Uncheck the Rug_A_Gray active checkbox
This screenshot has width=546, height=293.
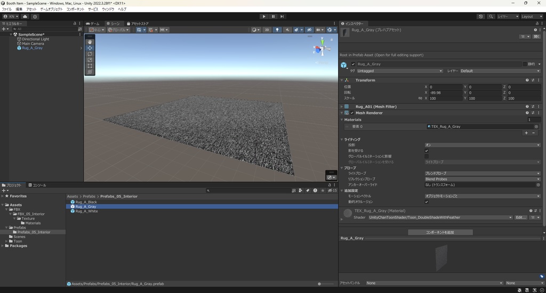pos(353,64)
